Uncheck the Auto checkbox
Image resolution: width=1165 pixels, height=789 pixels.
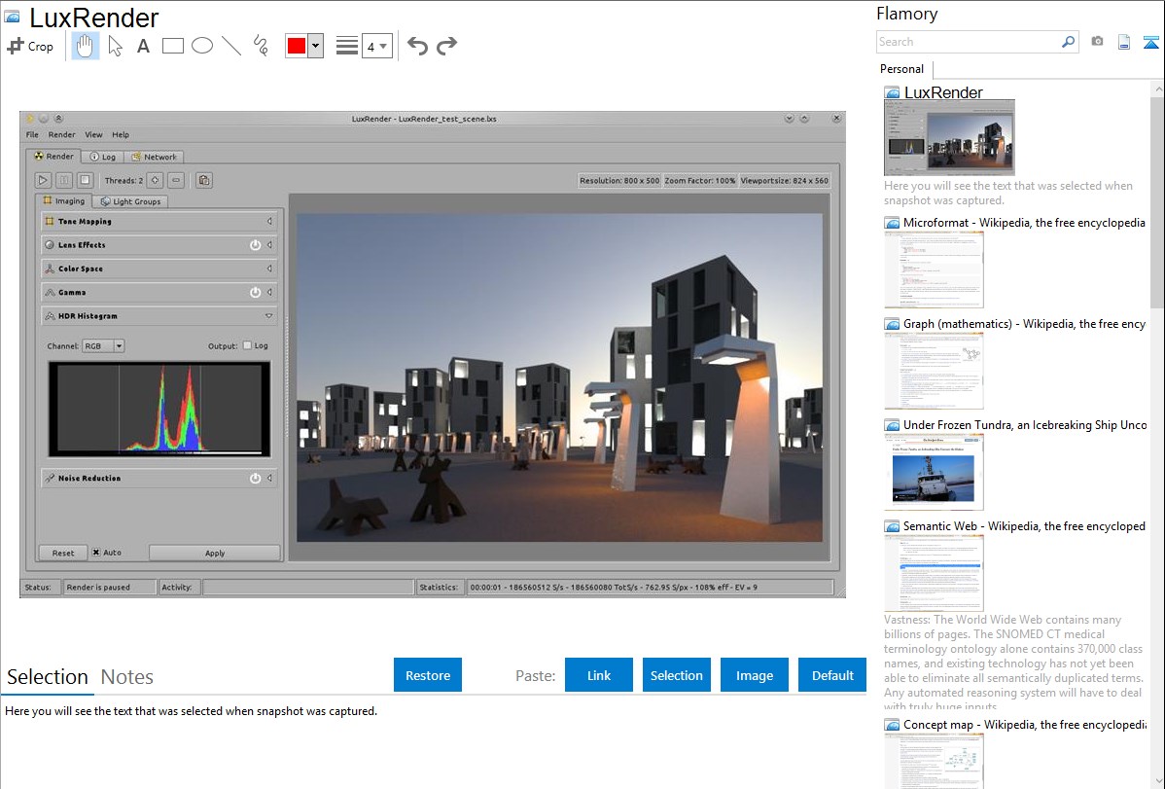point(96,553)
